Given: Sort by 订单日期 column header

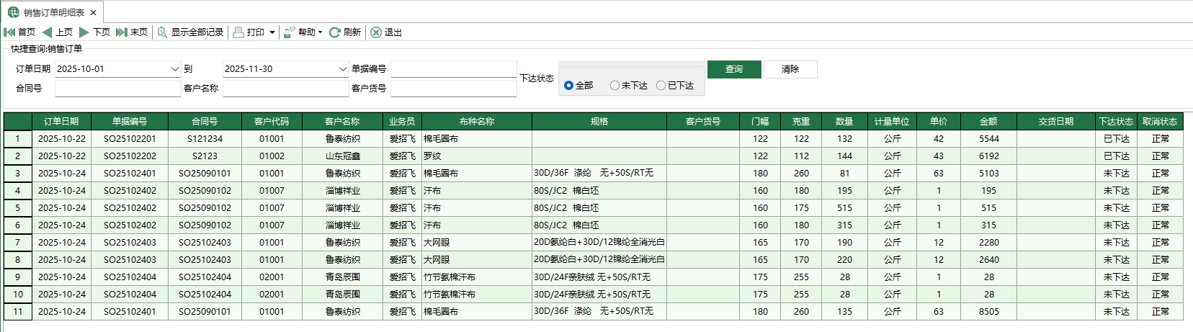Looking at the screenshot, I should tap(61, 122).
